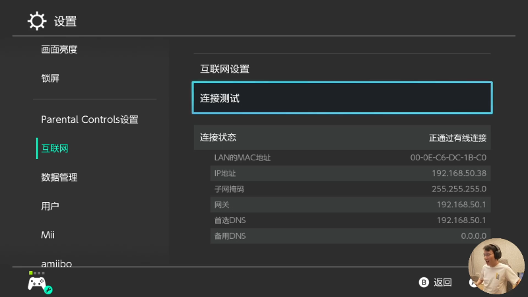Click the 连接状态 row label
Image resolution: width=528 pixels, height=297 pixels.
[x=218, y=137]
